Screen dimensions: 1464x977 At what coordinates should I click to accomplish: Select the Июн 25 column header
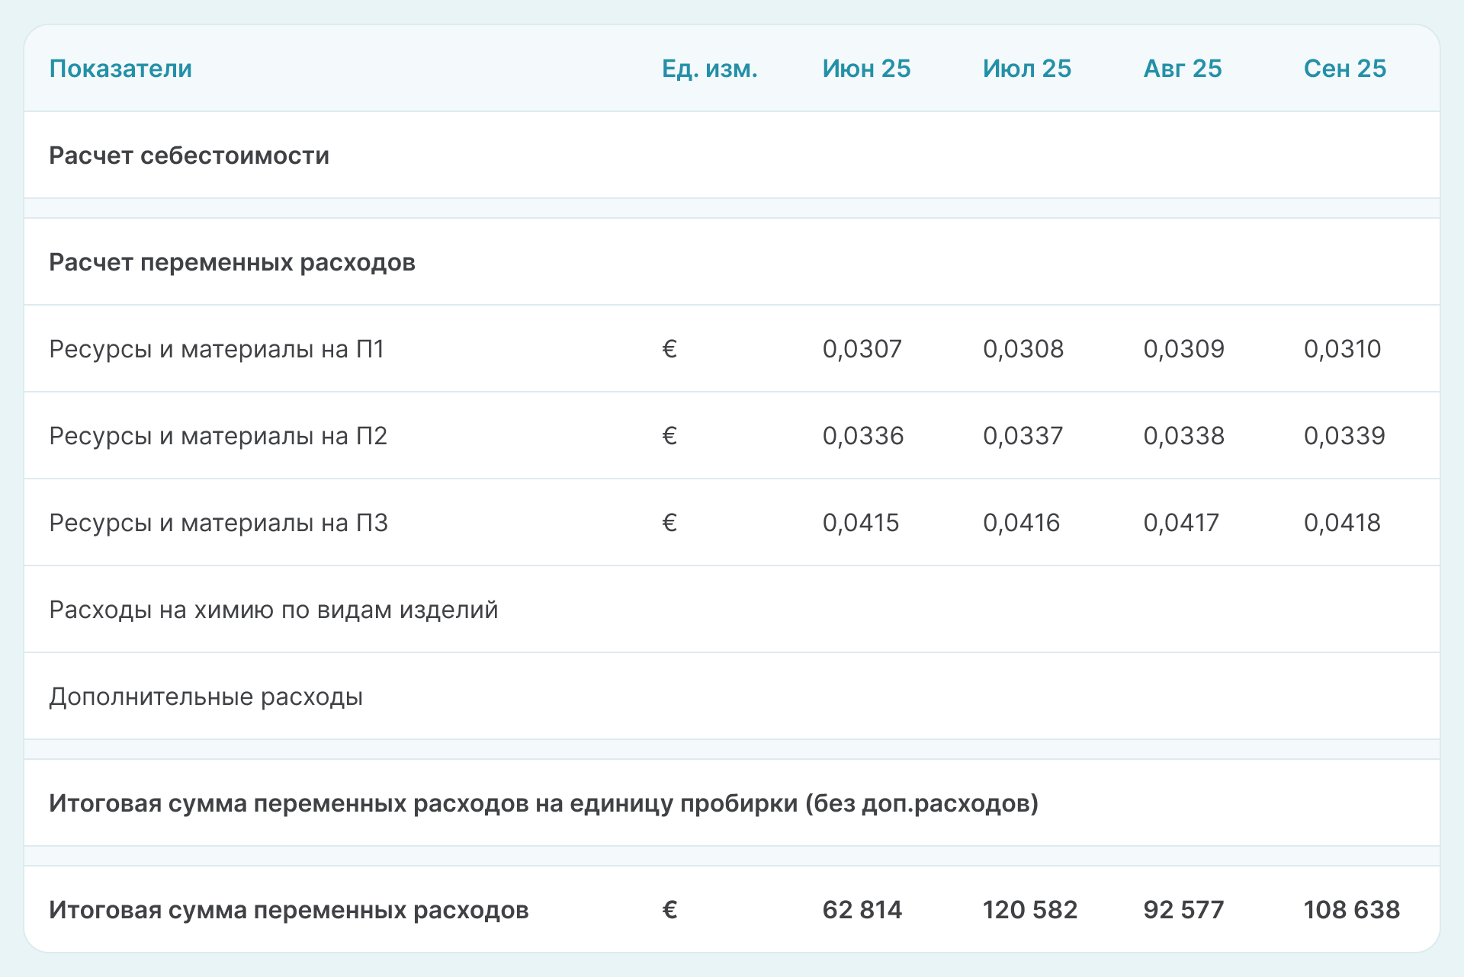pyautogui.click(x=866, y=69)
